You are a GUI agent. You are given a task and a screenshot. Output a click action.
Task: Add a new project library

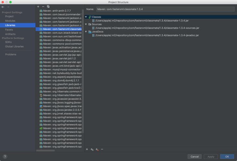[x=38, y=6]
